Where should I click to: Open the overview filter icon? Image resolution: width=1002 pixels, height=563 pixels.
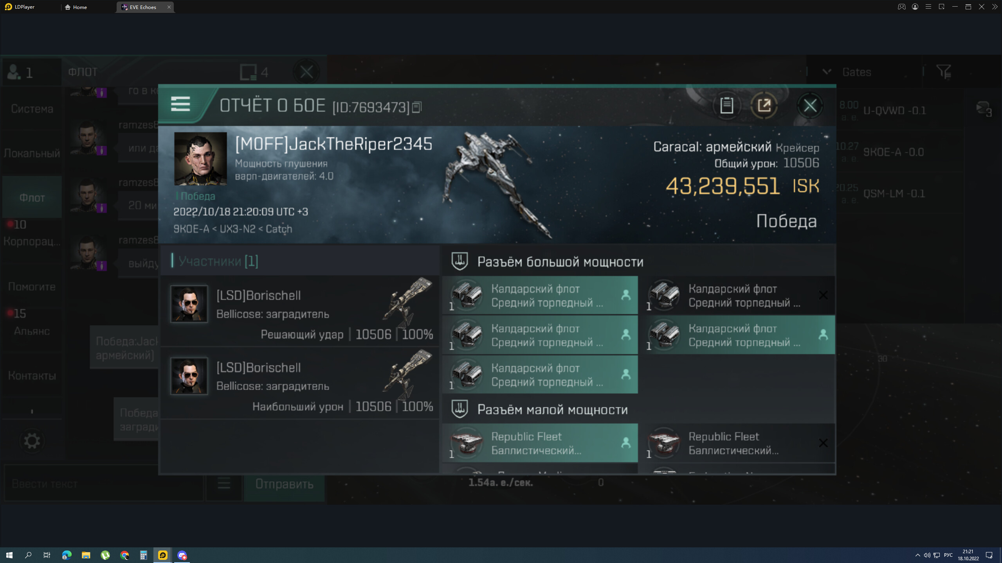[943, 72]
